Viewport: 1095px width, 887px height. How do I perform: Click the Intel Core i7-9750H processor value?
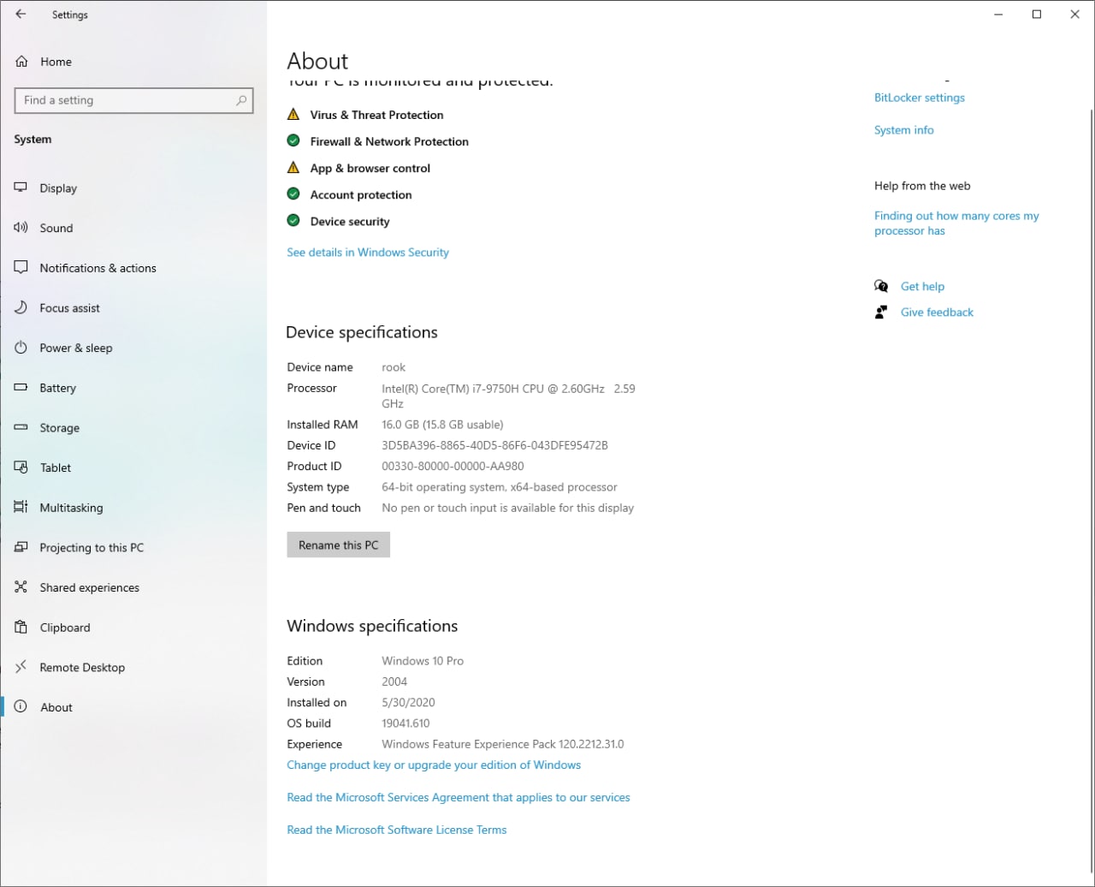point(508,396)
